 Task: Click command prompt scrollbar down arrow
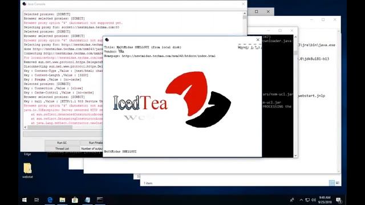click(295, 155)
